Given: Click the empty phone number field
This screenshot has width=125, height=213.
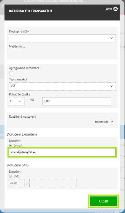Looking at the screenshot, I should point(53,183).
